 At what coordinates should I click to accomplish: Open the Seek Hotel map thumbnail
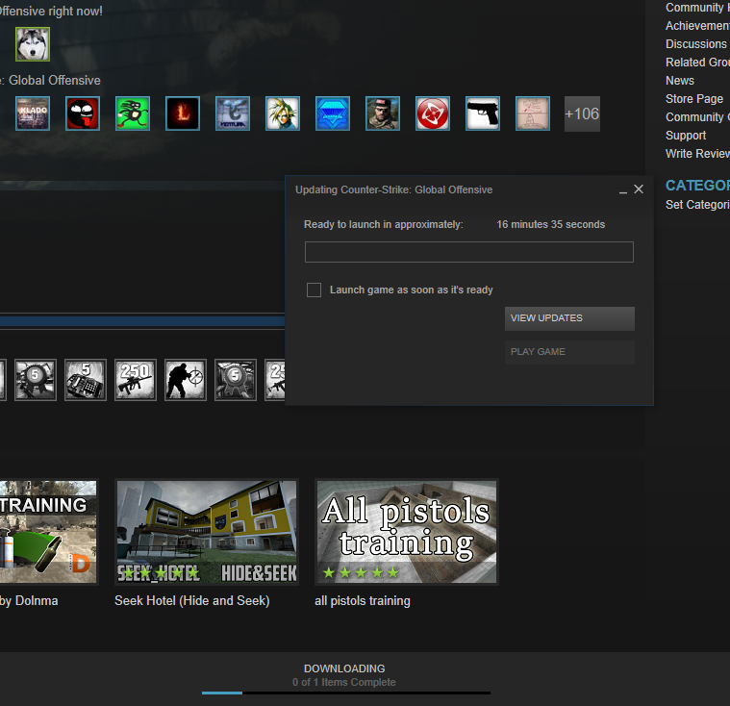point(207,532)
